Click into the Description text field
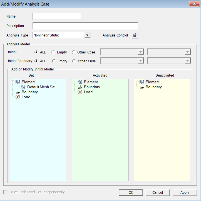 click(85, 26)
